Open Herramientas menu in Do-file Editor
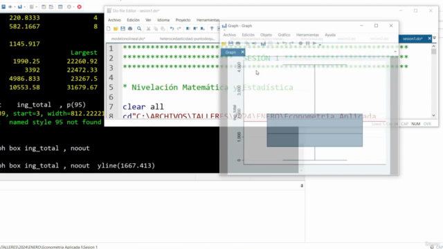443x249 pixels. click(x=208, y=20)
